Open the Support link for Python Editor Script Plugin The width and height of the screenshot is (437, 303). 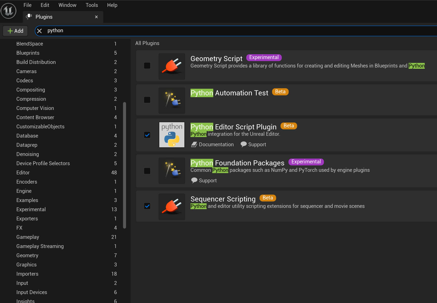coord(253,144)
